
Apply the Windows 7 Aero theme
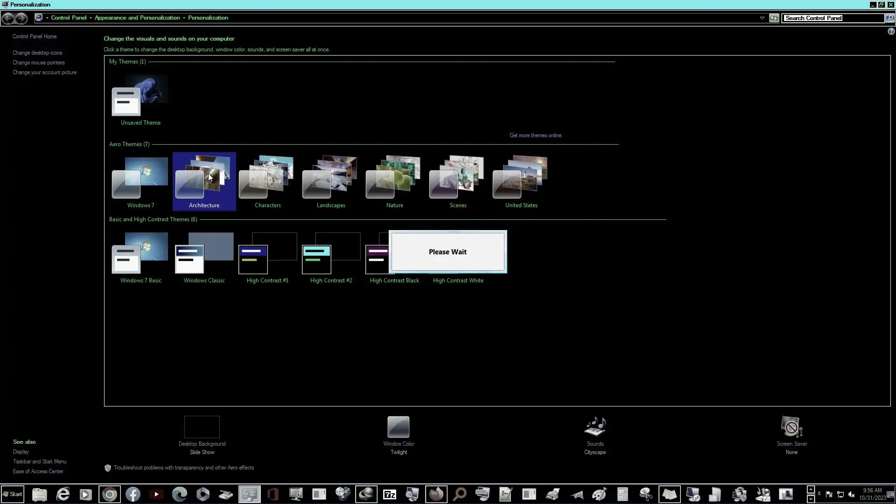point(140,182)
